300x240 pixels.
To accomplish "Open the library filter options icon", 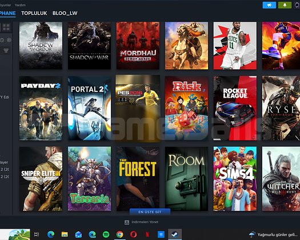I will coord(6,50).
